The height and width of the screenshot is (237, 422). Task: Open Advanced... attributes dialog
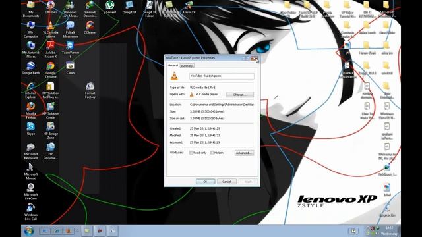click(x=244, y=153)
